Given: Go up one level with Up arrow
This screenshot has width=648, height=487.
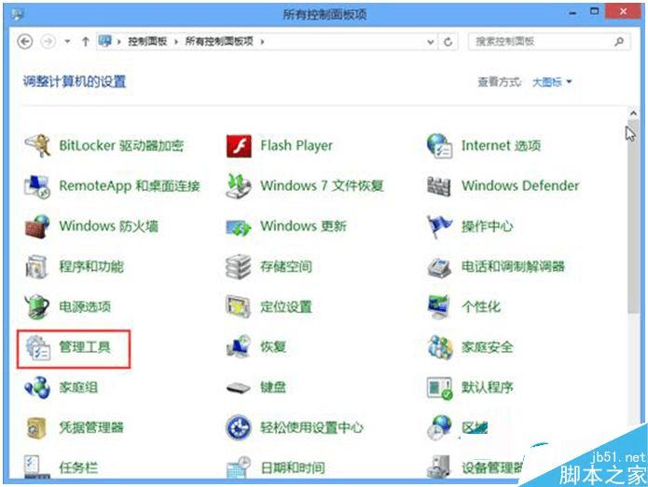Looking at the screenshot, I should tap(86, 41).
